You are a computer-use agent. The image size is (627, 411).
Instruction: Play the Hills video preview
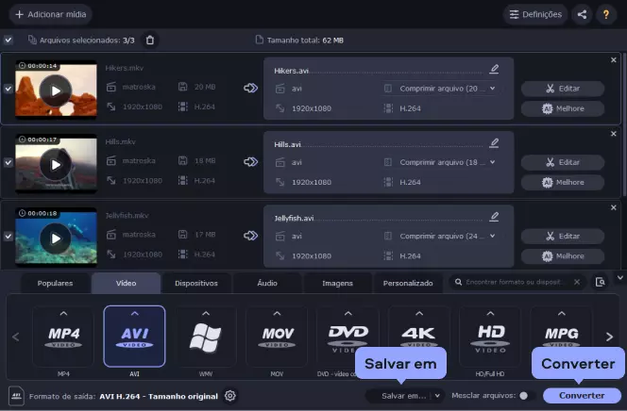[56, 164]
